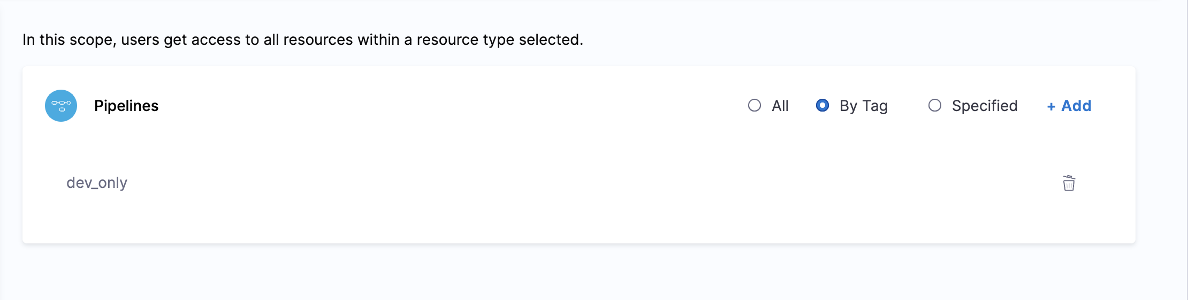The height and width of the screenshot is (300, 1188).
Task: Select the All radio button
Action: pos(755,106)
